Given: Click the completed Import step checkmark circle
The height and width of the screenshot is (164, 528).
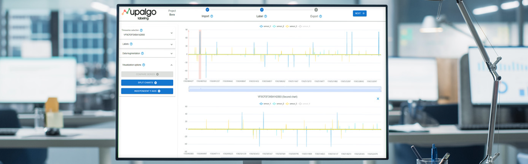Looking at the screenshot, I should click(x=207, y=10).
